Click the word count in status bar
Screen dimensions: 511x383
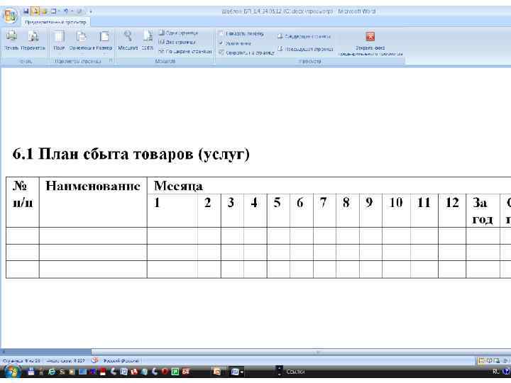coord(65,360)
